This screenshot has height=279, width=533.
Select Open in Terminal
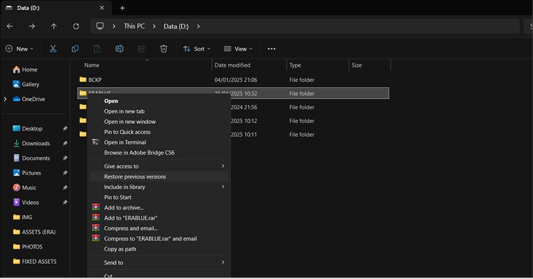click(158, 142)
